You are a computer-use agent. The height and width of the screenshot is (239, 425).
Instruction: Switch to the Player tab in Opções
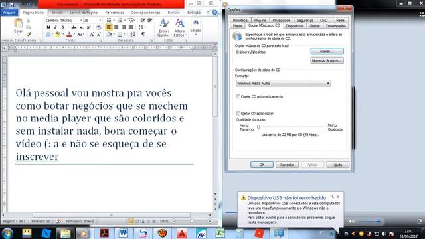point(238,26)
